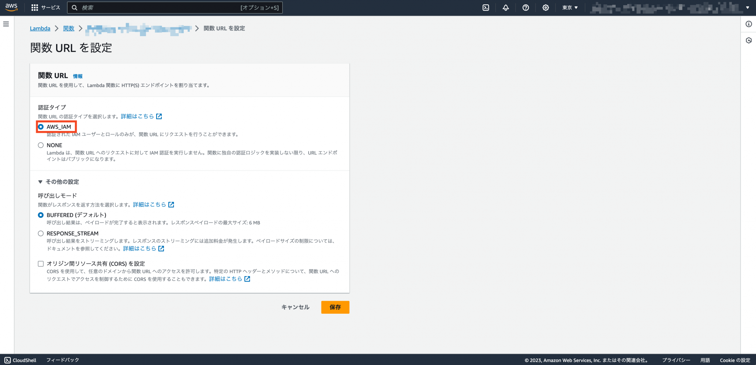Click the AWS logo to go home
756x365 pixels.
11,7
